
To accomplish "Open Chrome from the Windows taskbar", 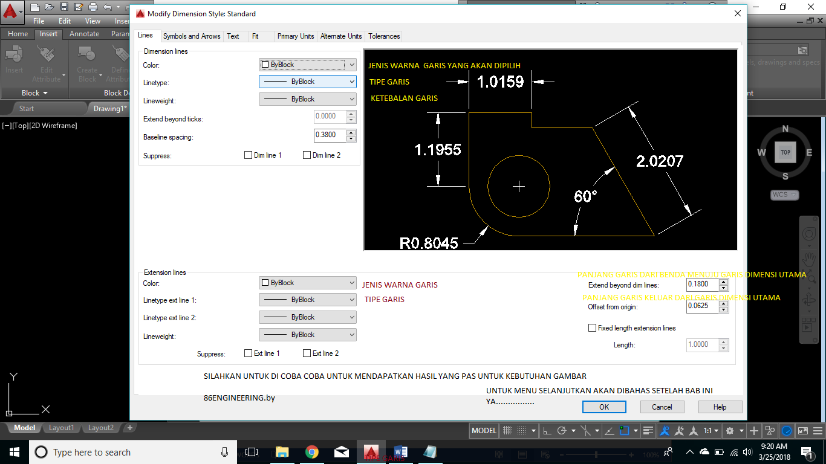I will tap(312, 452).
